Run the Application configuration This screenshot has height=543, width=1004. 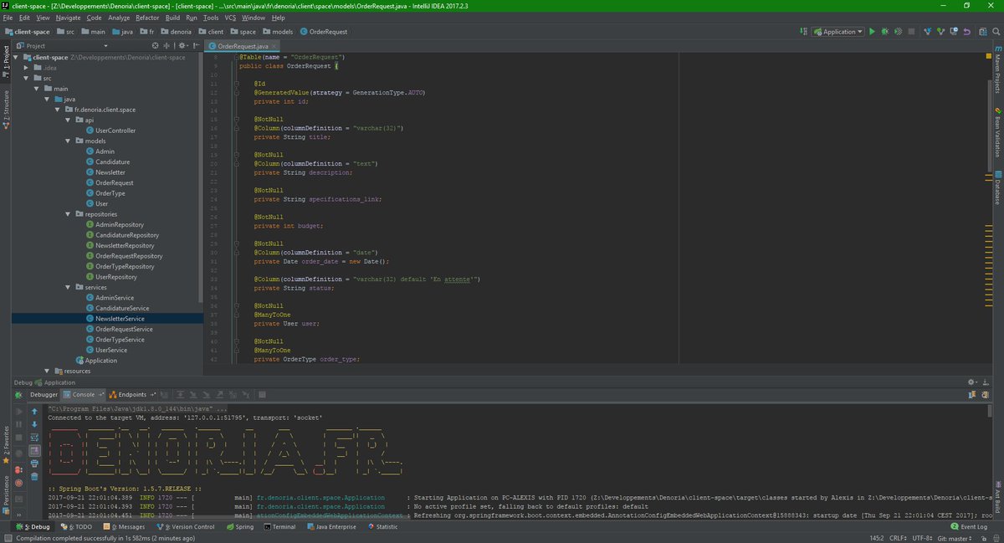[x=872, y=32]
